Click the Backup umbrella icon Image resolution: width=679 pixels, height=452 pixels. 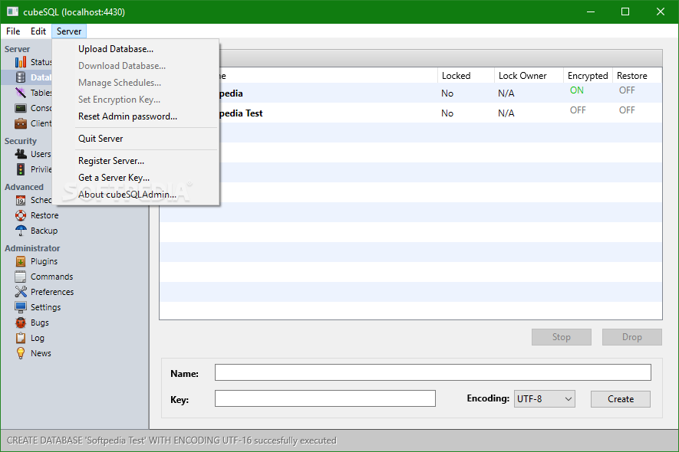click(21, 231)
